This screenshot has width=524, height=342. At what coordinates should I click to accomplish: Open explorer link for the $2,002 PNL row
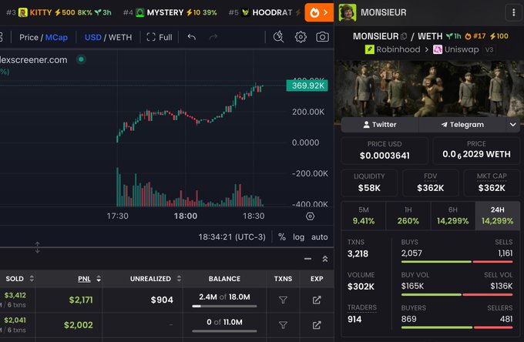[317, 325]
